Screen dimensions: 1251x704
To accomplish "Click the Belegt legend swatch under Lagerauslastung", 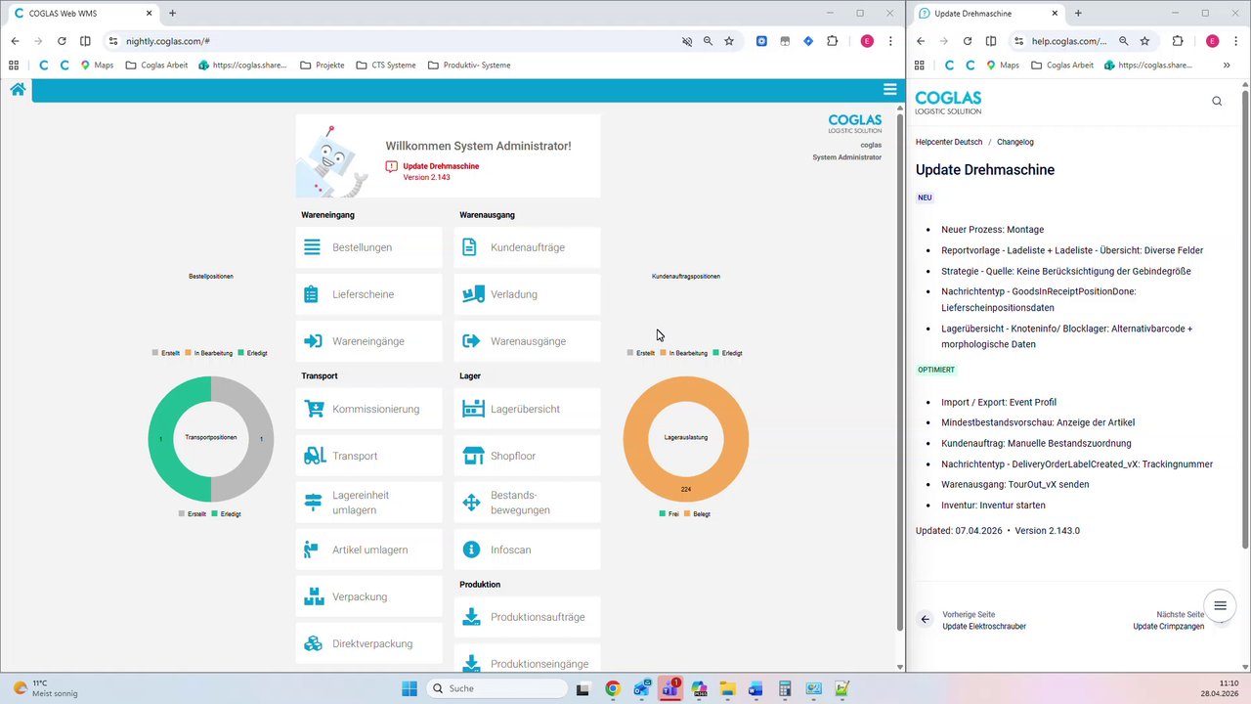I will pyautogui.click(x=687, y=513).
